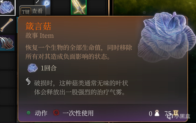This screenshot has width=196, height=123.
Task: Click the green action point dot
Action: pos(29,113)
